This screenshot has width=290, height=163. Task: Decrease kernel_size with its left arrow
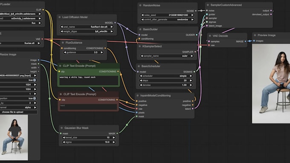pos(64,138)
